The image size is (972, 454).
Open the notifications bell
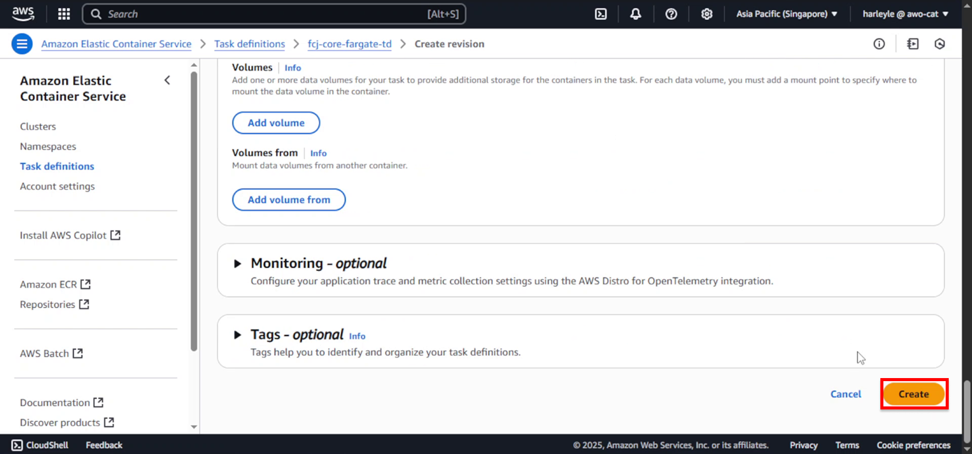636,14
